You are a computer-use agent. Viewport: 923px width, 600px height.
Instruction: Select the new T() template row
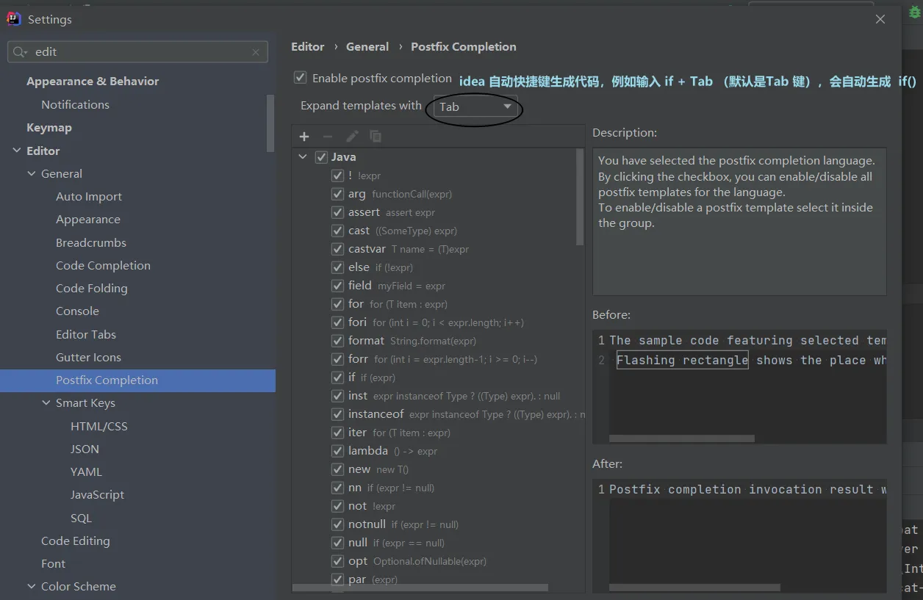point(438,469)
